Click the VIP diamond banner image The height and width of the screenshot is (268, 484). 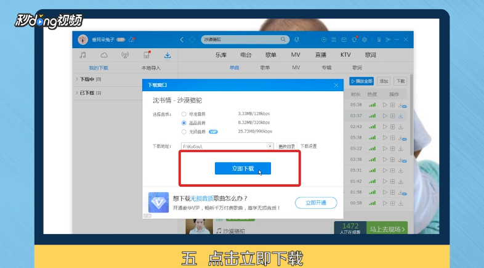tap(159, 203)
